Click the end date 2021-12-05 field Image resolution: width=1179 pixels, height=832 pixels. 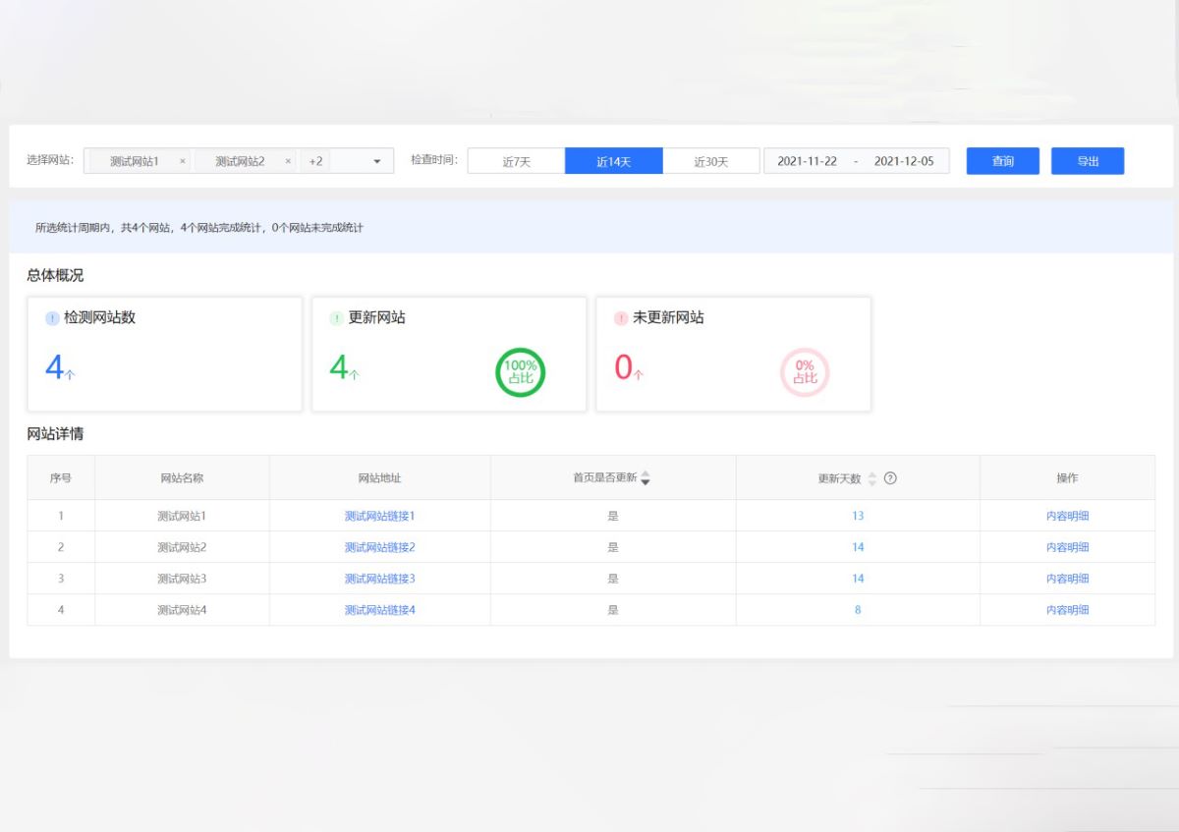click(903, 161)
